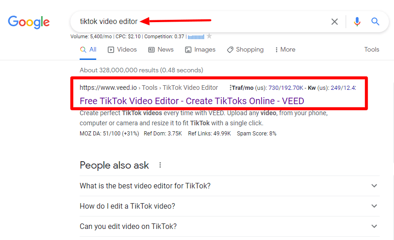Click the 'Competition: 0.37' keyword stat

[x=164, y=36]
